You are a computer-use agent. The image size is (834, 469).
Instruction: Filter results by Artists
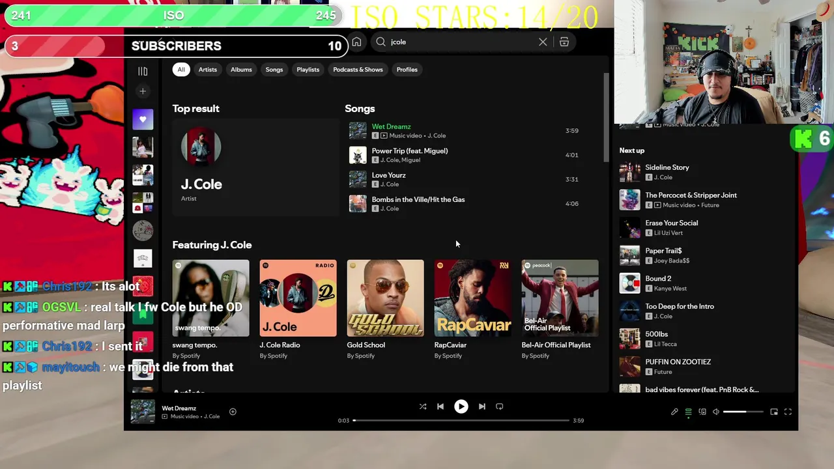coord(208,70)
